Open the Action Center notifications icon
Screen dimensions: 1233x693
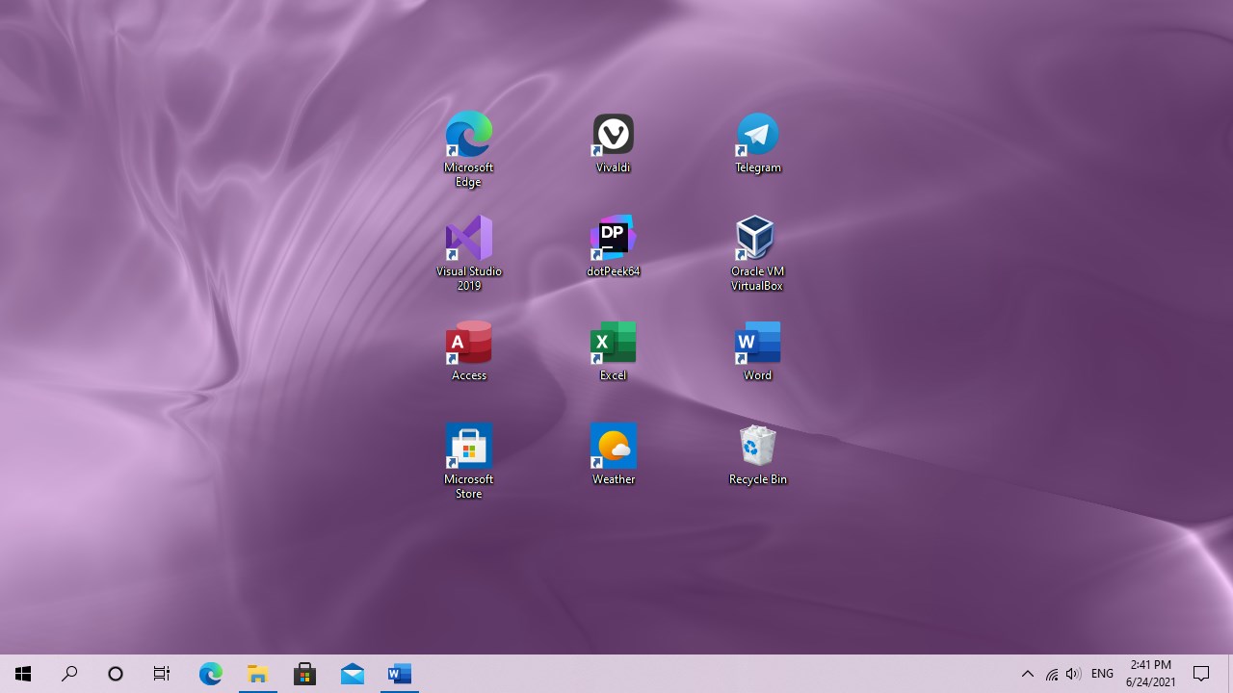pos(1201,674)
